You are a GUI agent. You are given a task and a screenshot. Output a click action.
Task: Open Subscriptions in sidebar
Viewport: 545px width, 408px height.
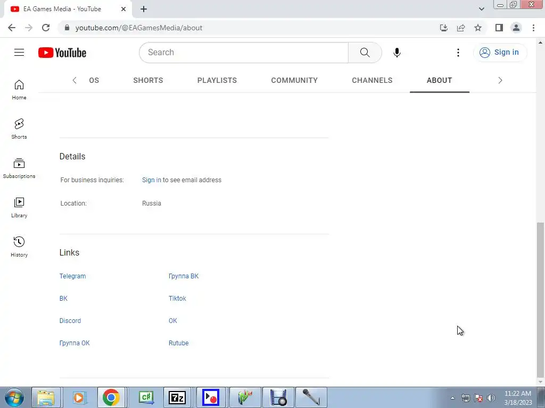click(x=19, y=168)
